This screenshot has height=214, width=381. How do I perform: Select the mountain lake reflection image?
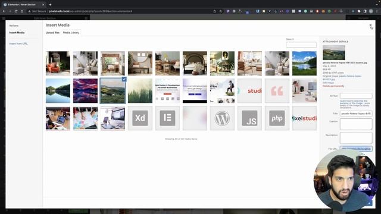point(58,91)
